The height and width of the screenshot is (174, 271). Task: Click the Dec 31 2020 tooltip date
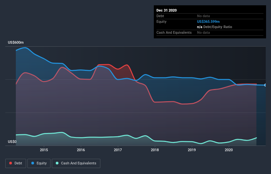click(166, 10)
